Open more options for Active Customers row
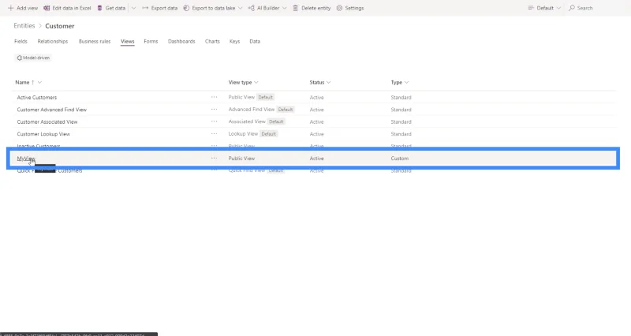 coord(214,97)
